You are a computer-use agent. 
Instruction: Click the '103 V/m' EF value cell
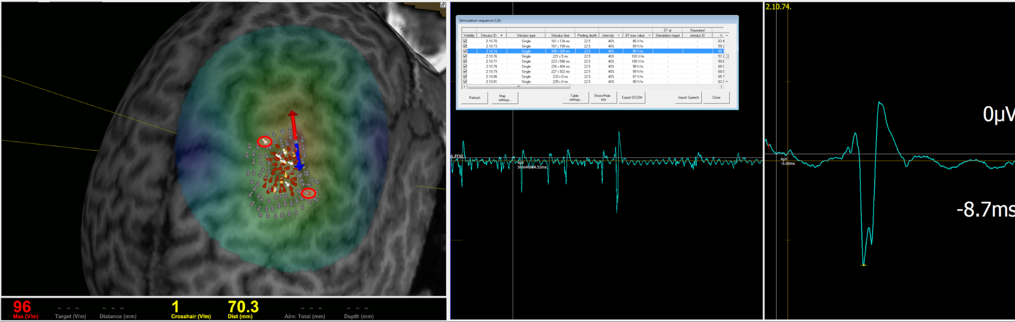[x=637, y=56]
